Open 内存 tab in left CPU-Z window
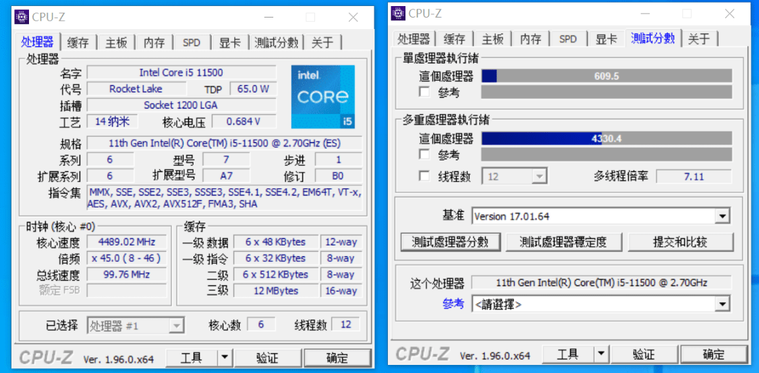 (154, 42)
